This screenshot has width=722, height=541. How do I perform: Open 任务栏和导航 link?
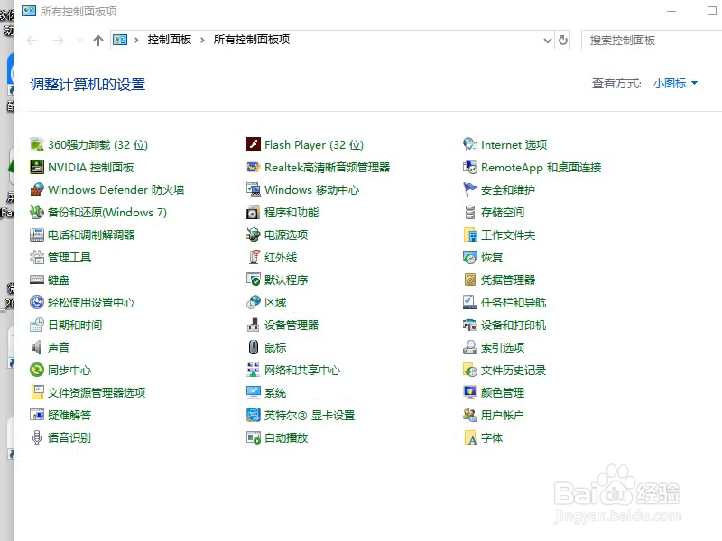(x=514, y=302)
